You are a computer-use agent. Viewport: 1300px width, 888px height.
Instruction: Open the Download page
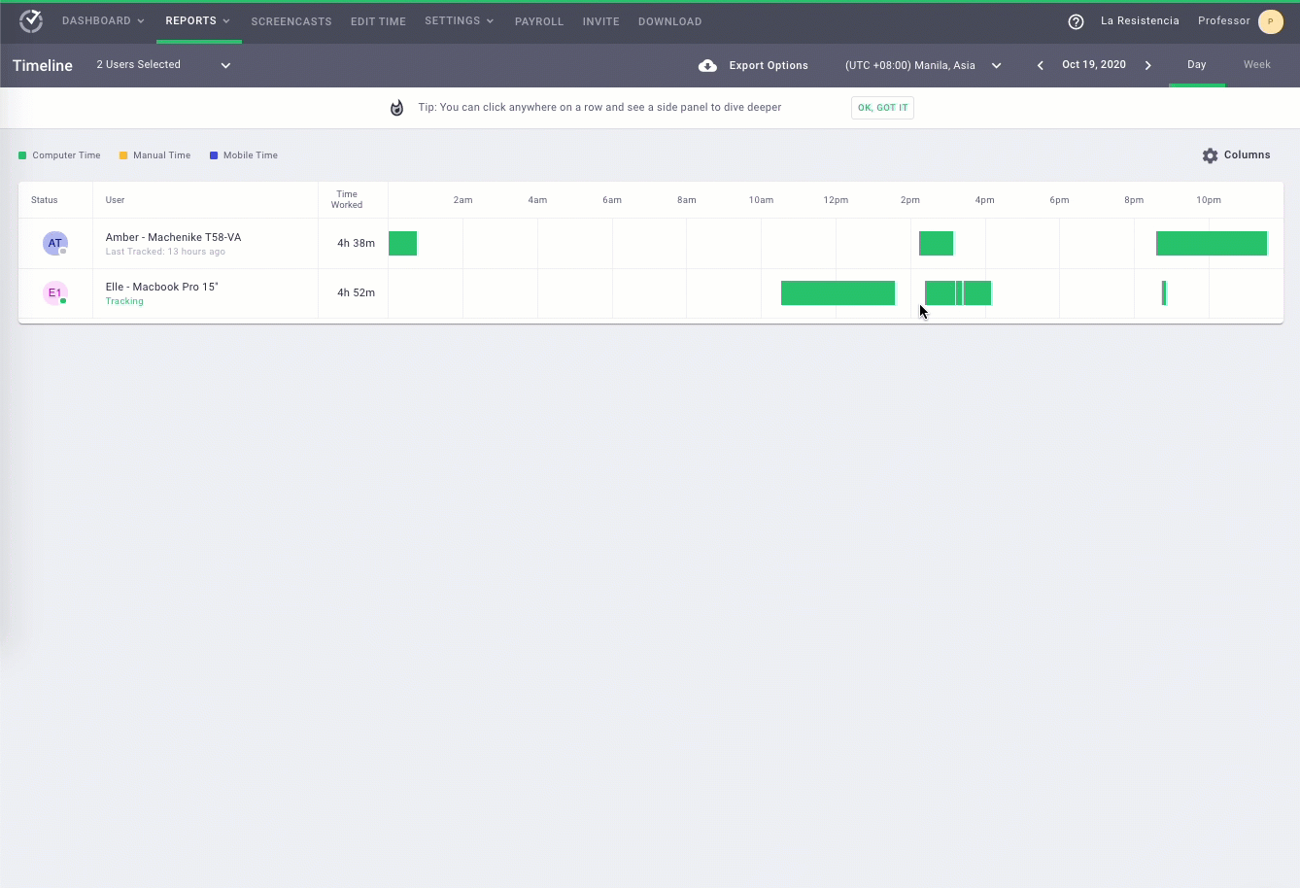670,21
